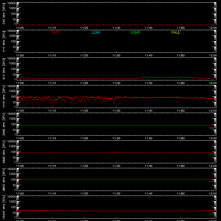Select the 8800 MHz [SFU] axis label
The width and height of the screenshot is (221, 221).
point(4,179)
